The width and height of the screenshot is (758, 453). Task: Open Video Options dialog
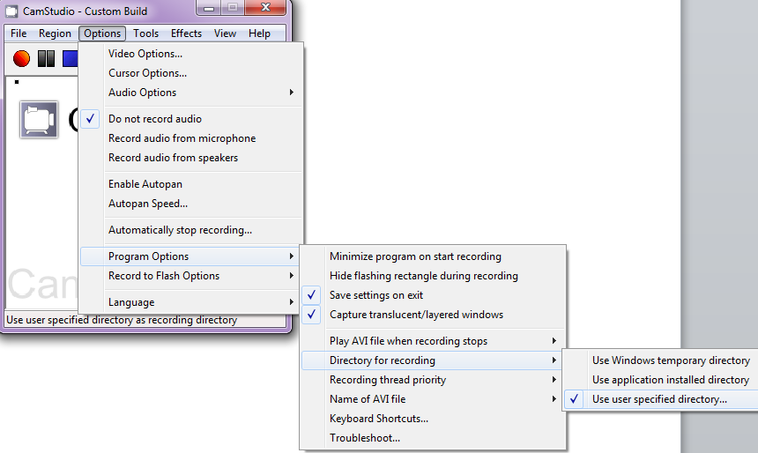[191, 54]
